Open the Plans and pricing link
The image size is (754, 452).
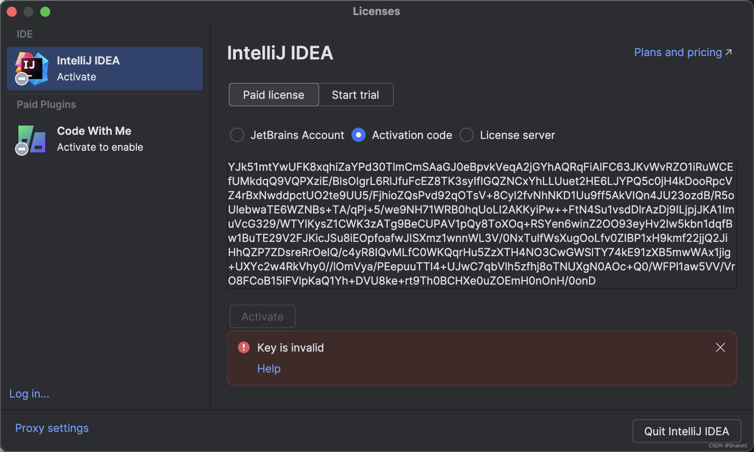pos(683,52)
